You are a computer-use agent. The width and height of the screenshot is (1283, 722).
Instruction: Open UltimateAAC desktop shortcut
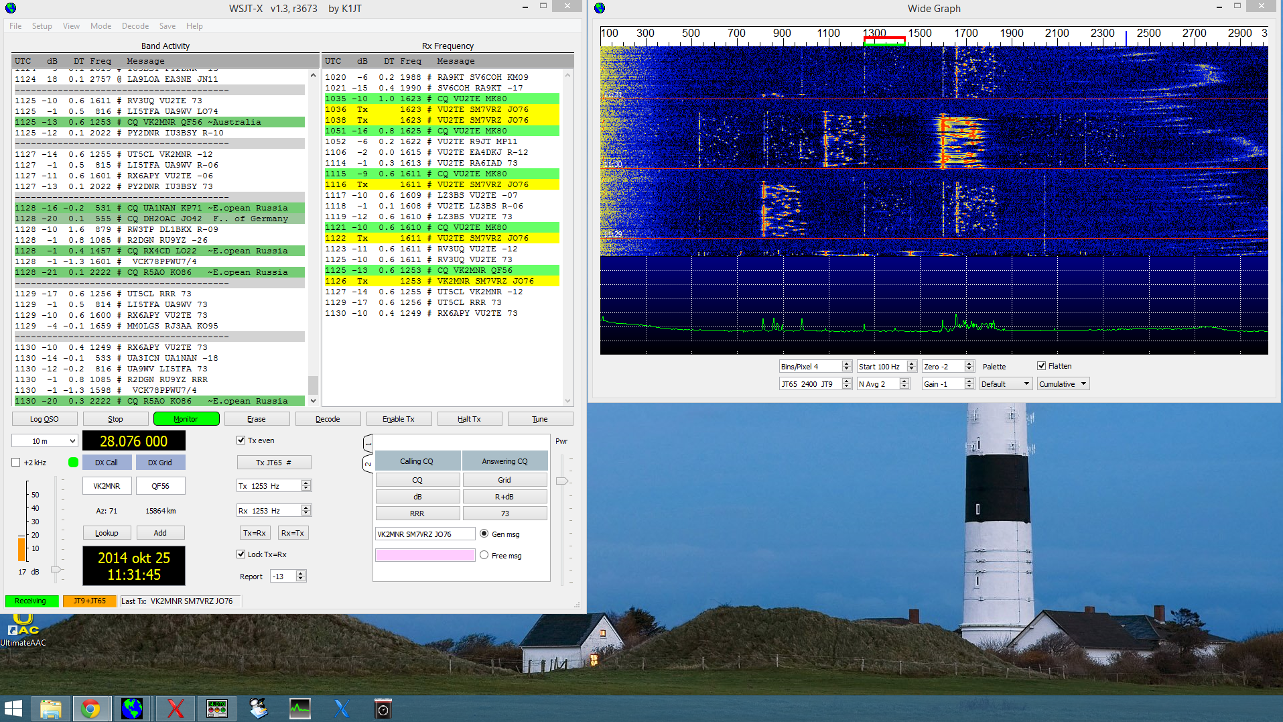pos(23,630)
